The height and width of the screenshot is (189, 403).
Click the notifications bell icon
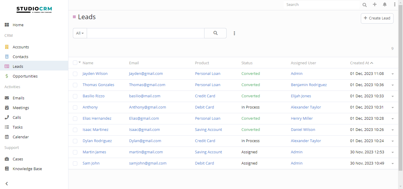click(385, 4)
